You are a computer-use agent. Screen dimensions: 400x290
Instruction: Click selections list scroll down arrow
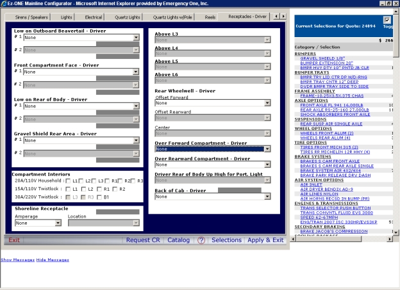(396, 232)
